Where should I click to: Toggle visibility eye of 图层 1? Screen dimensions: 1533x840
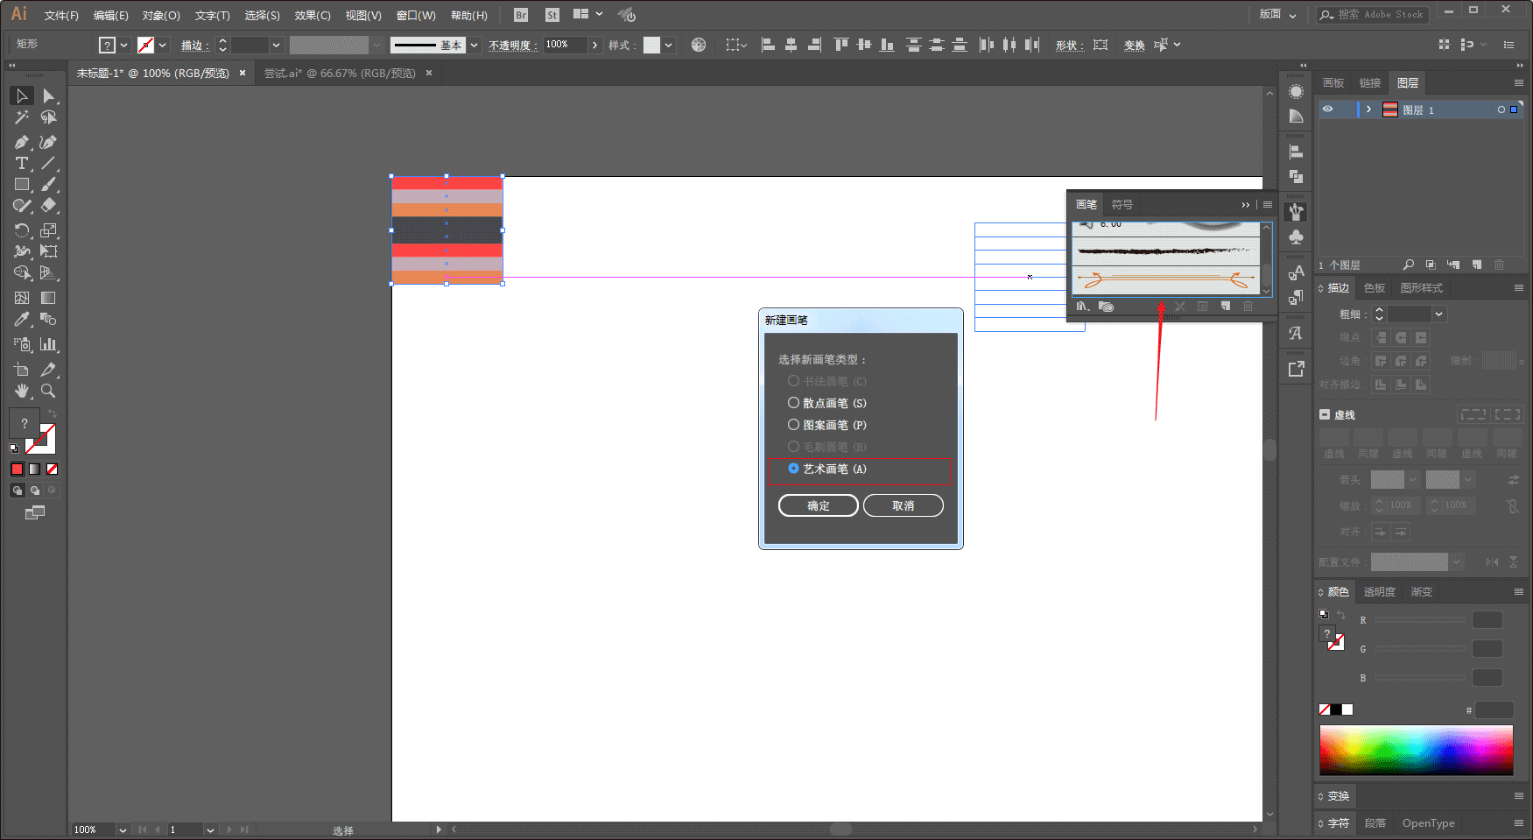point(1328,109)
